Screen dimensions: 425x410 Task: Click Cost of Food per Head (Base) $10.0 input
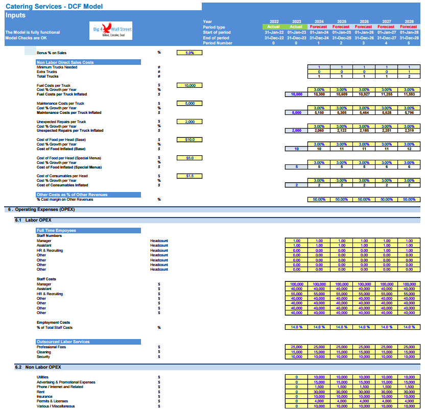[190, 139]
